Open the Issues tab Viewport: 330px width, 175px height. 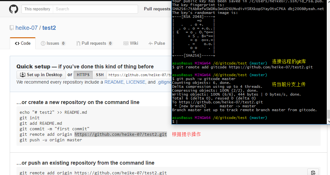pos(53,43)
